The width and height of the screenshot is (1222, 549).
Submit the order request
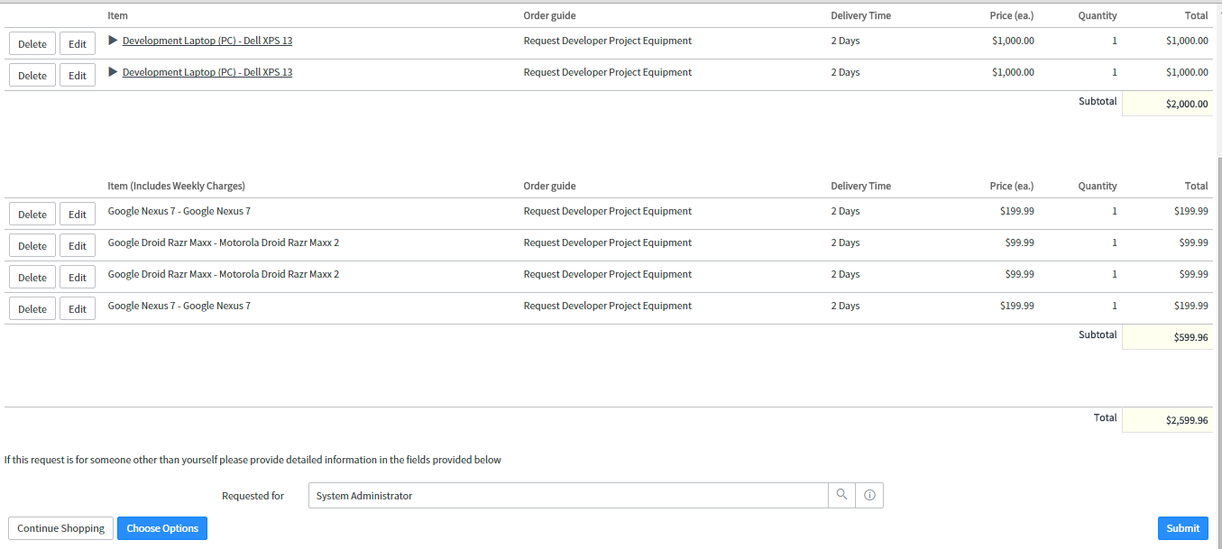point(1183,528)
